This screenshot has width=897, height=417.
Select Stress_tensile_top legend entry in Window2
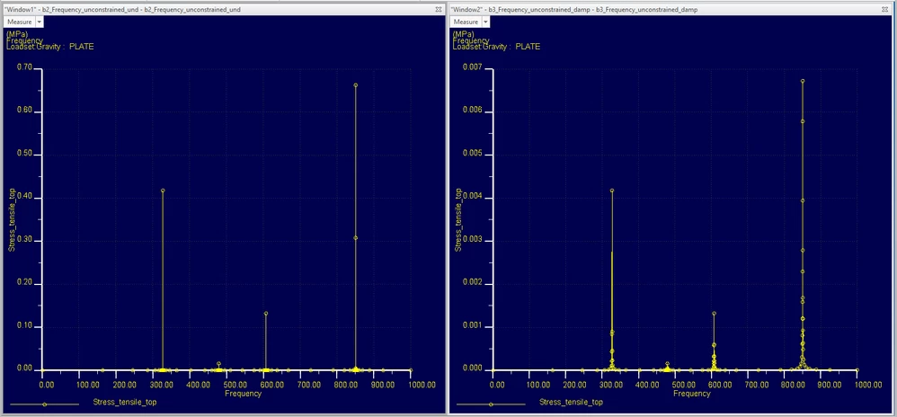pos(571,402)
